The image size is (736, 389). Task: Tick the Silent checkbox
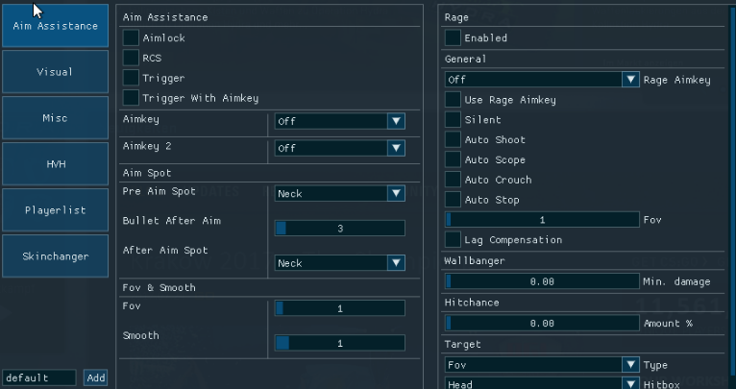pyautogui.click(x=454, y=120)
